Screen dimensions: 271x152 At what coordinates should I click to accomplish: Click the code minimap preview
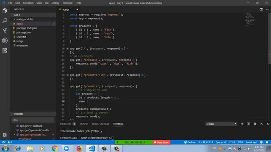click(x=250, y=19)
